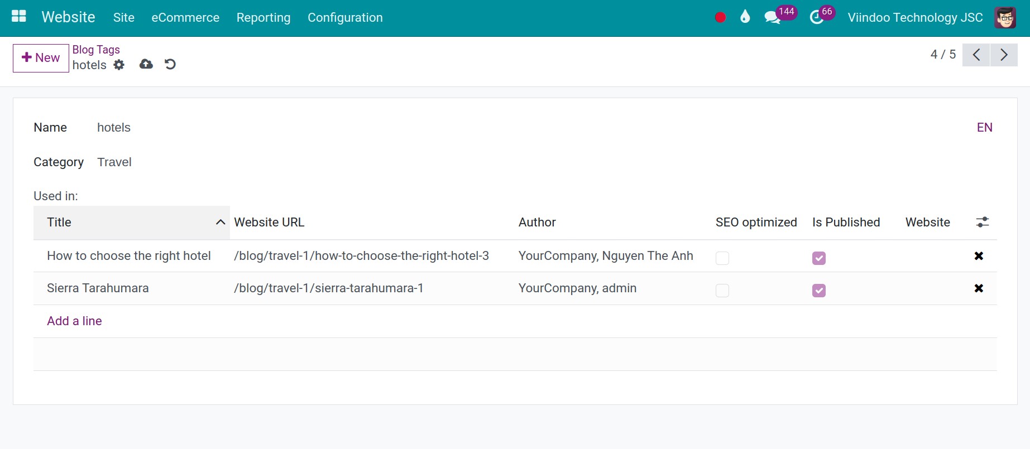Toggle Is Published for Sierra Tarahumara
Image resolution: width=1030 pixels, height=449 pixels.
(x=819, y=290)
